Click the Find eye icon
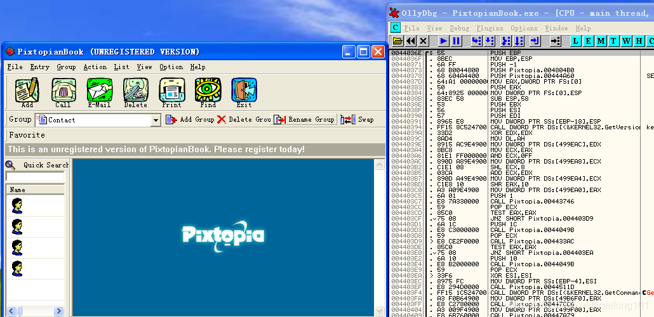Screen dimensions: 654x317 208,93
